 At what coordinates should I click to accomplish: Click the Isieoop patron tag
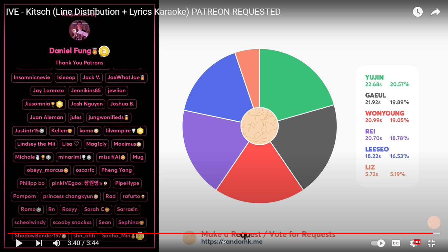click(66, 78)
